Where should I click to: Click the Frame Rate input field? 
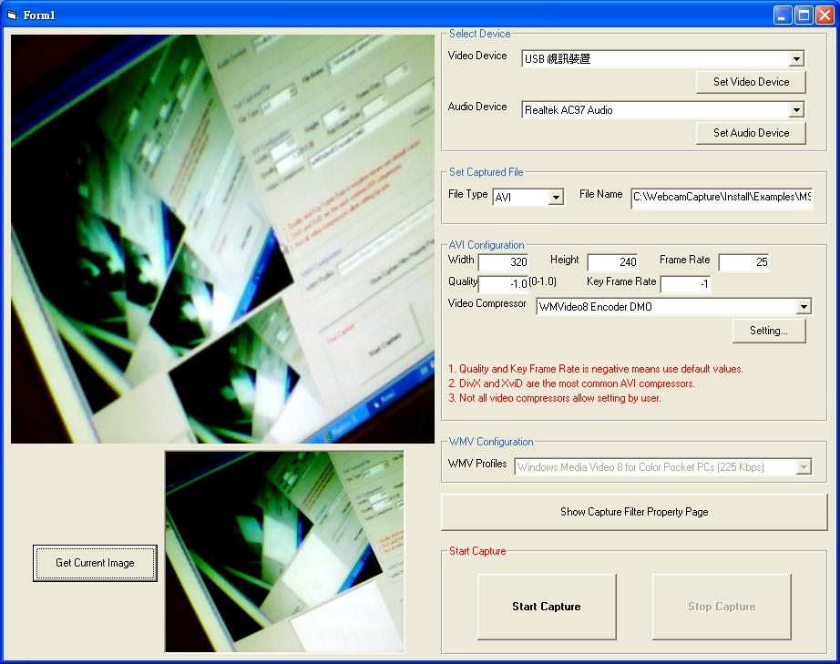[743, 261]
